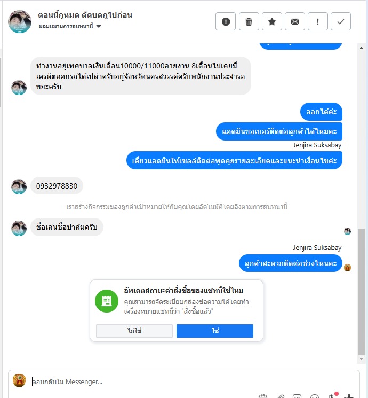Flag conversation with the exclamation mark icon
Screen dimensions: 368x398
tap(318, 21)
